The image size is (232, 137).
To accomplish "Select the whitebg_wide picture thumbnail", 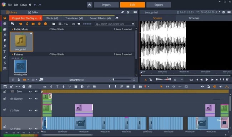I will coord(20,66).
